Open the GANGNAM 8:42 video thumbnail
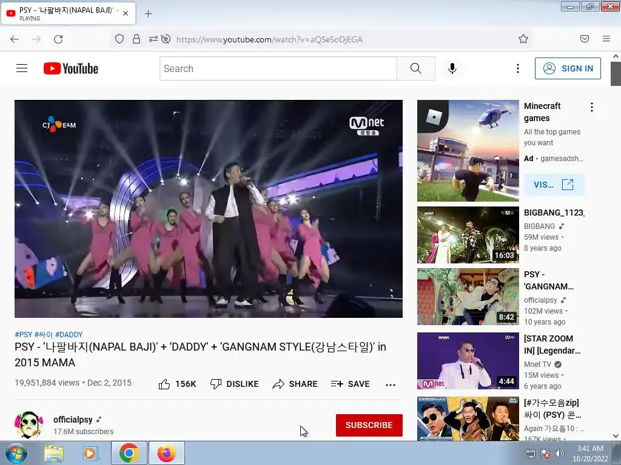The width and height of the screenshot is (621, 465). [468, 297]
